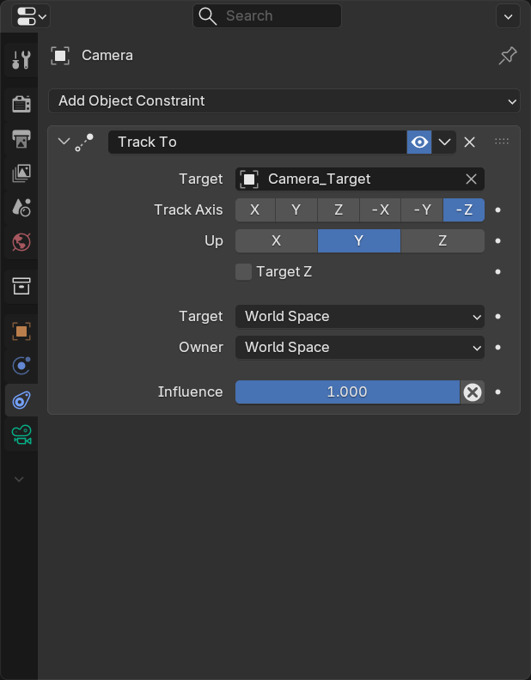Expand hidden tabs chevron below the camera tab
The width and height of the screenshot is (531, 680).
[x=19, y=479]
